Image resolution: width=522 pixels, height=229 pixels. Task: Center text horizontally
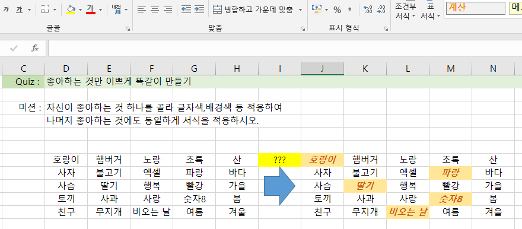pos(155,9)
